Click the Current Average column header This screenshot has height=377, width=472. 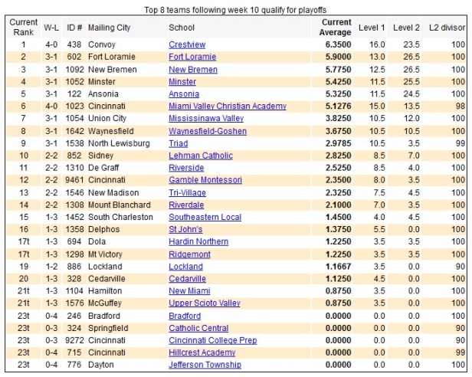[336, 27]
